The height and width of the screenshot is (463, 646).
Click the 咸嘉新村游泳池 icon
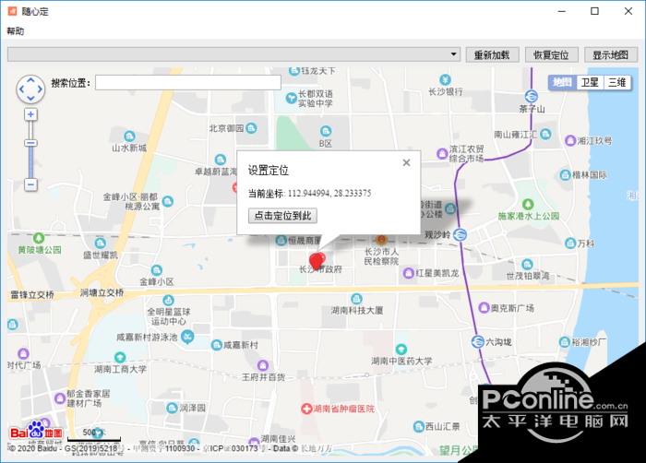click(x=187, y=337)
